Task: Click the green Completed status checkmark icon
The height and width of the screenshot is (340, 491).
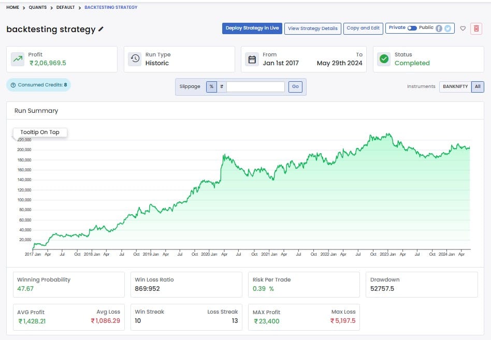Action: (384, 58)
